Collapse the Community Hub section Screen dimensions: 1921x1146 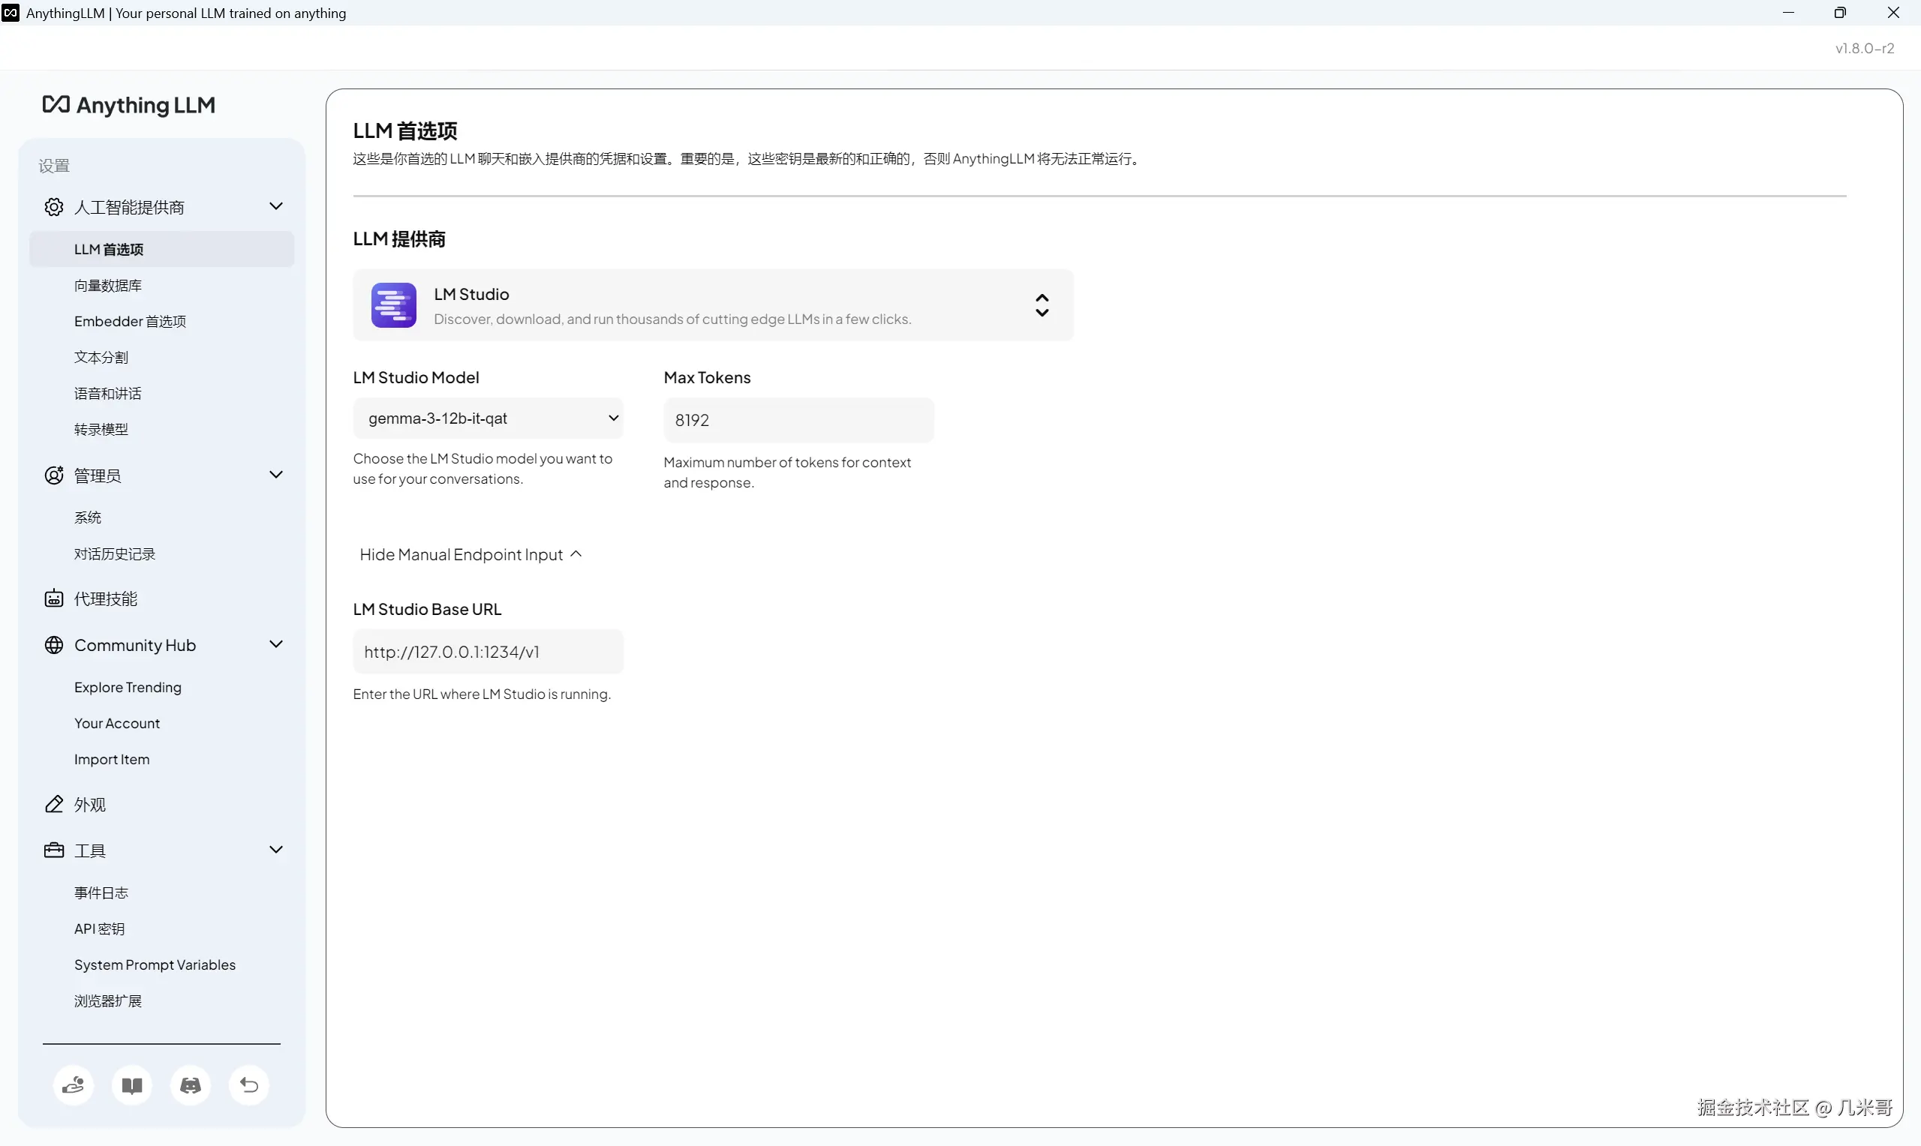275,644
